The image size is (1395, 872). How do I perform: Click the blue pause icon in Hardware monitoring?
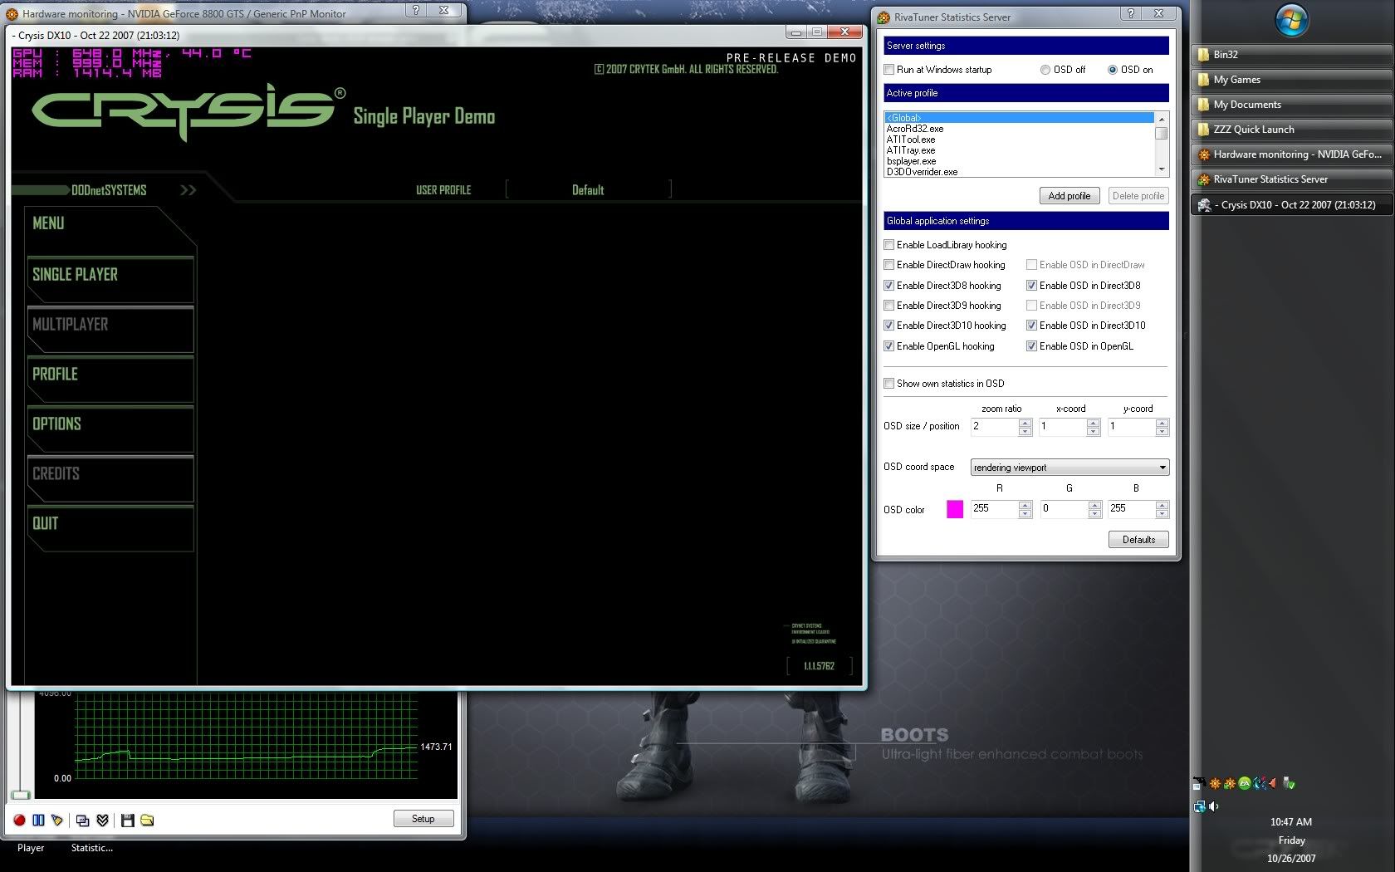(x=38, y=820)
